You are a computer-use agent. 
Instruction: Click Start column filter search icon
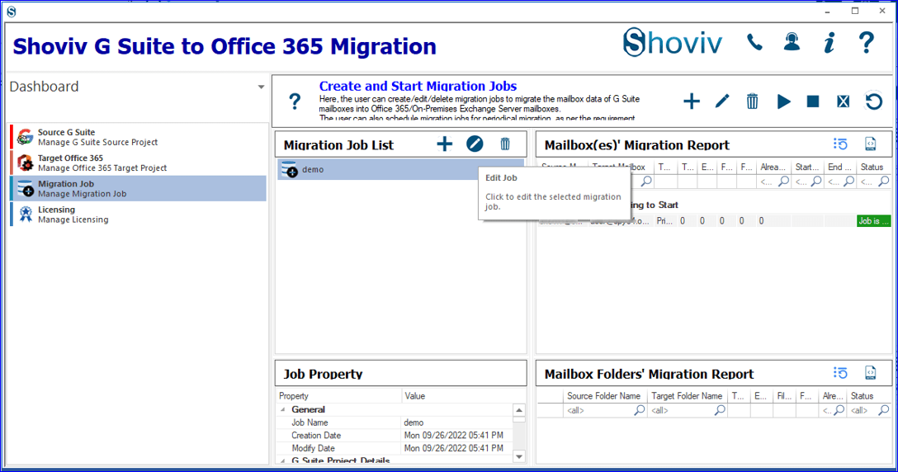pos(816,182)
